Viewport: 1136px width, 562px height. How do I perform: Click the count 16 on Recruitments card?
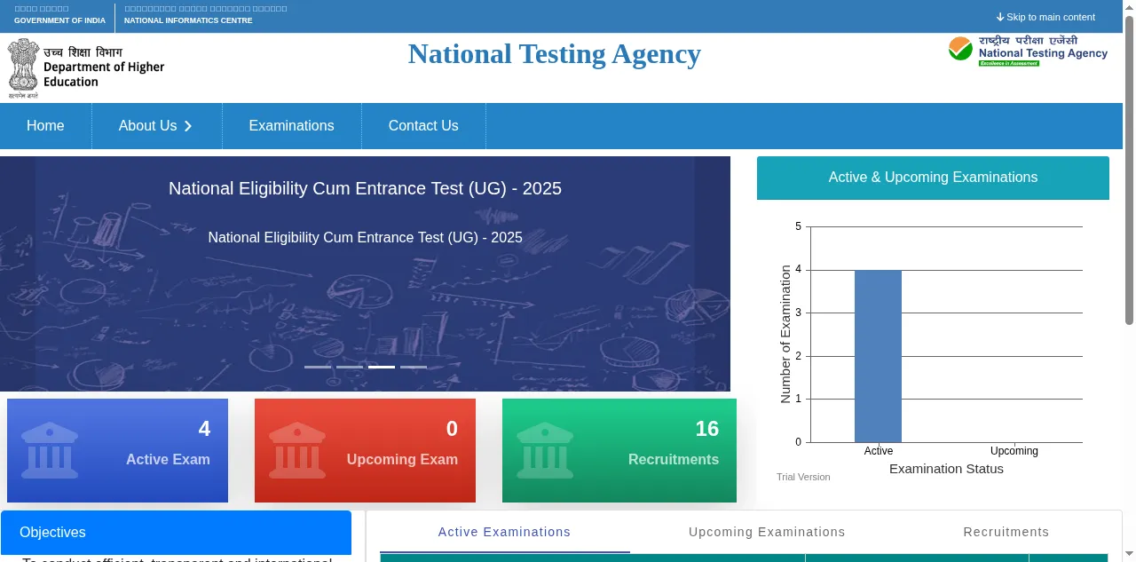pyautogui.click(x=707, y=430)
